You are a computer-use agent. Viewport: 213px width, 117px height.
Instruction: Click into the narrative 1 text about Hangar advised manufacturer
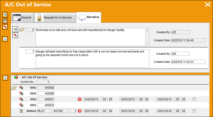pos(92,58)
